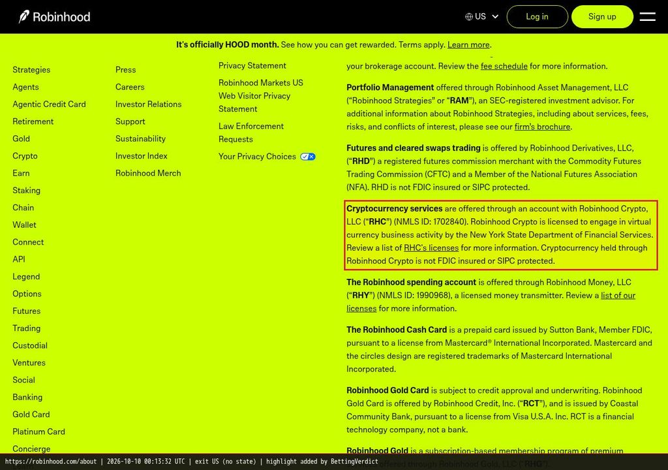Open the hamburger menu icon
Screen dimensions: 668x470
(x=647, y=16)
